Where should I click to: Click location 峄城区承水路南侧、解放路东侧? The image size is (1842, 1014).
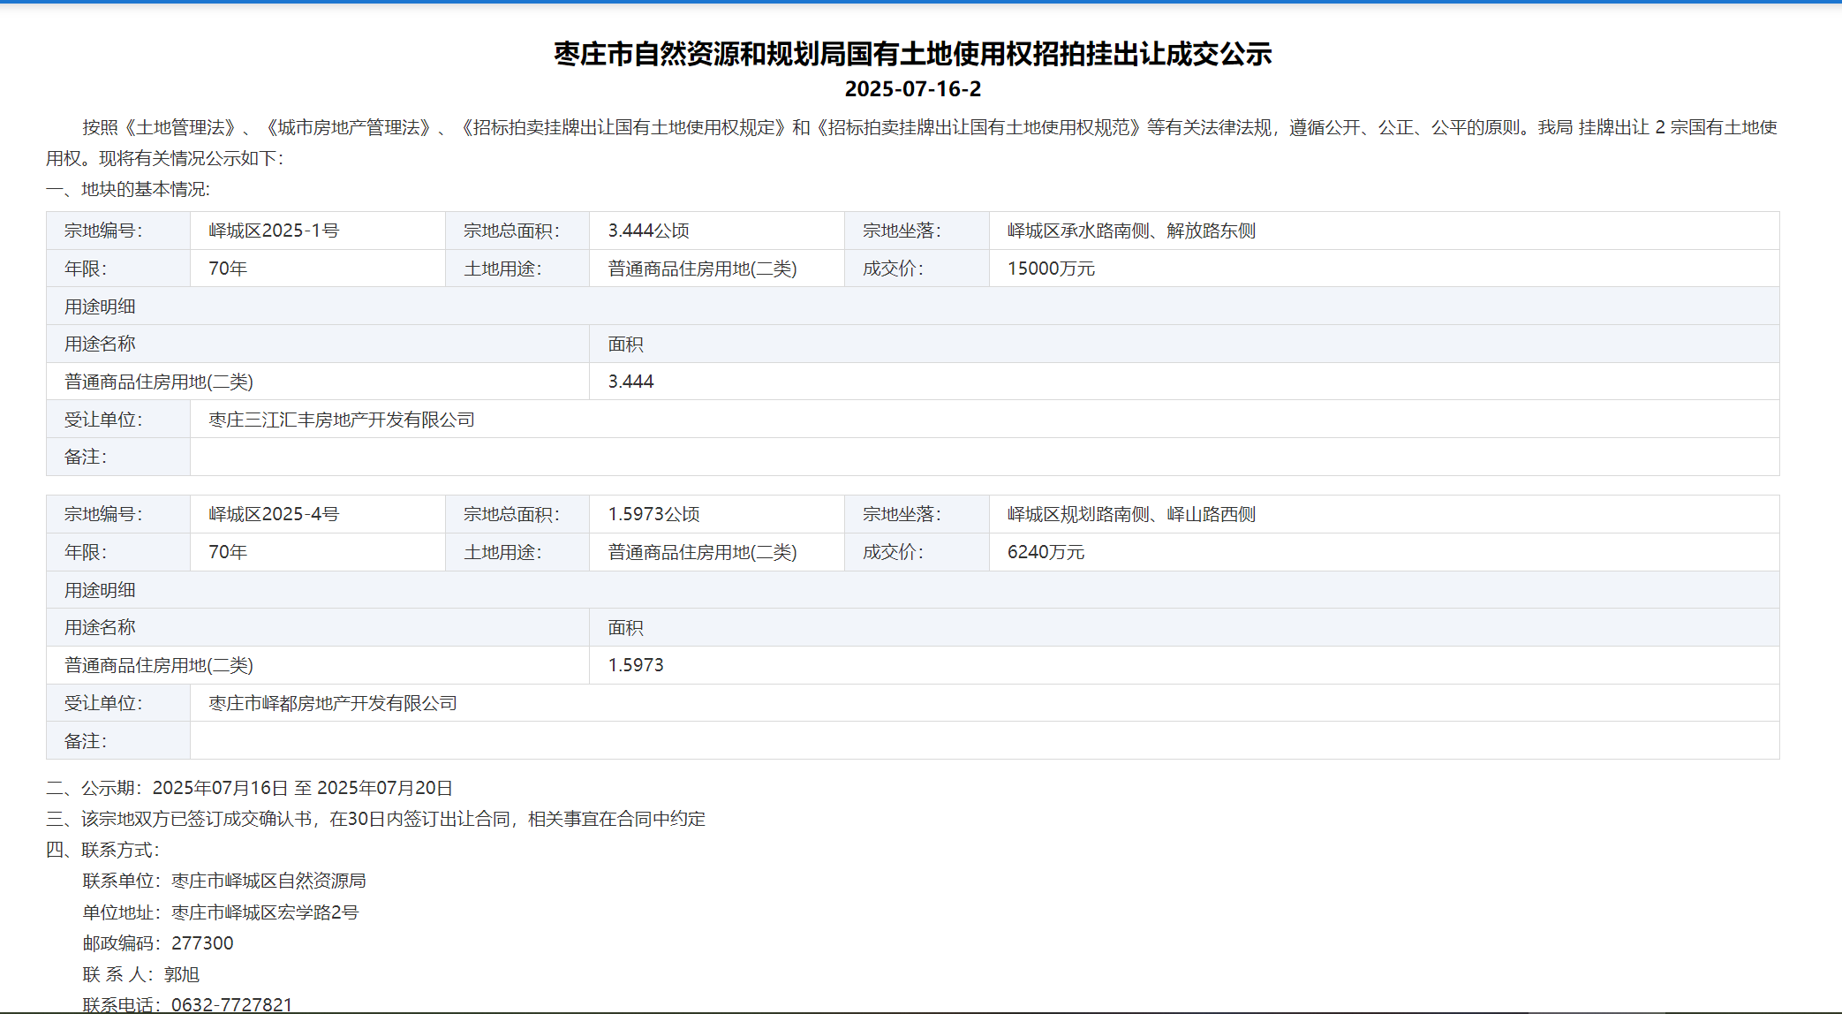(x=1131, y=231)
